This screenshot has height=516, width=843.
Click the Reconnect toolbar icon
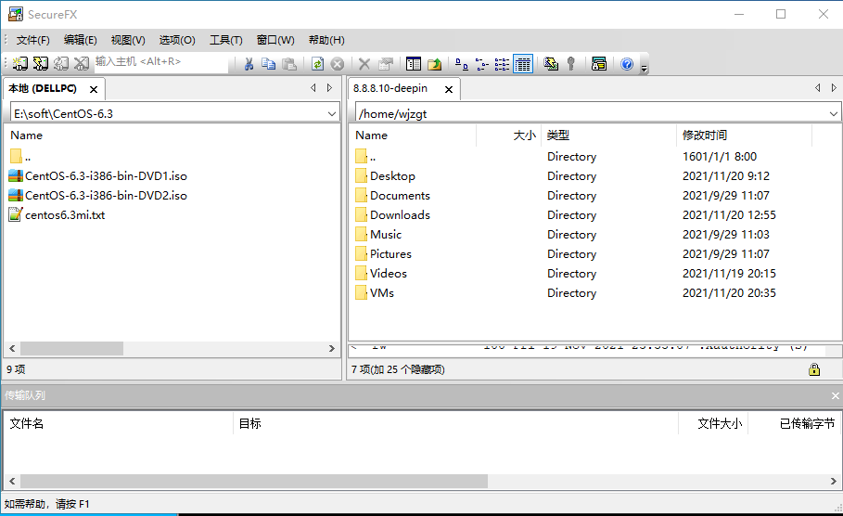(61, 64)
